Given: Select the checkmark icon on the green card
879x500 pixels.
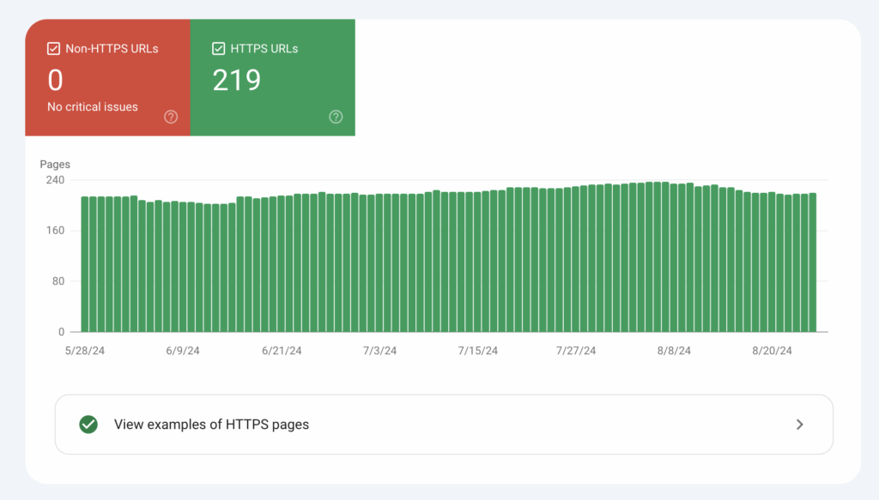Looking at the screenshot, I should point(219,48).
